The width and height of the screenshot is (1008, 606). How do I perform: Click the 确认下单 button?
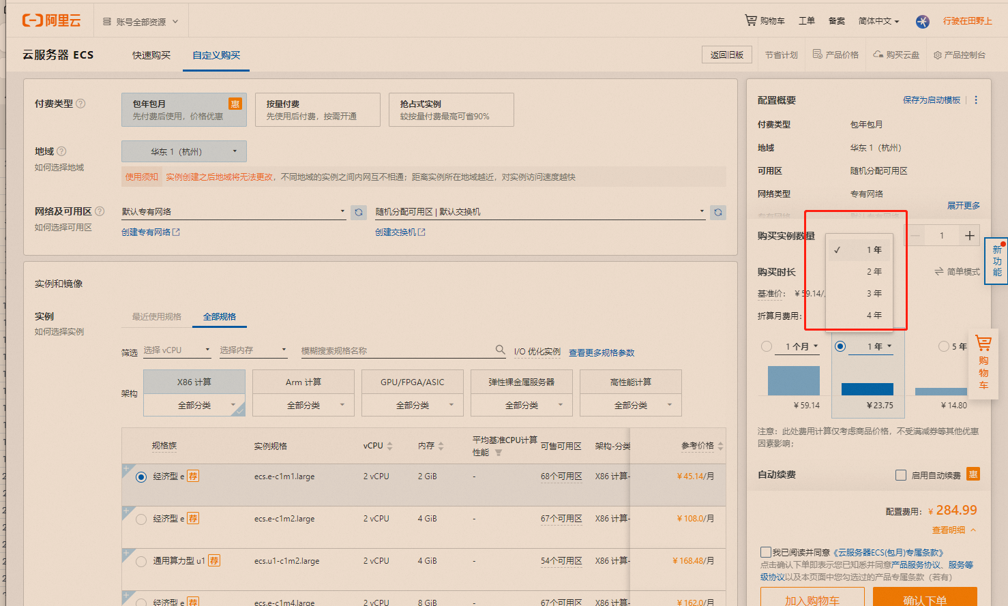925,597
